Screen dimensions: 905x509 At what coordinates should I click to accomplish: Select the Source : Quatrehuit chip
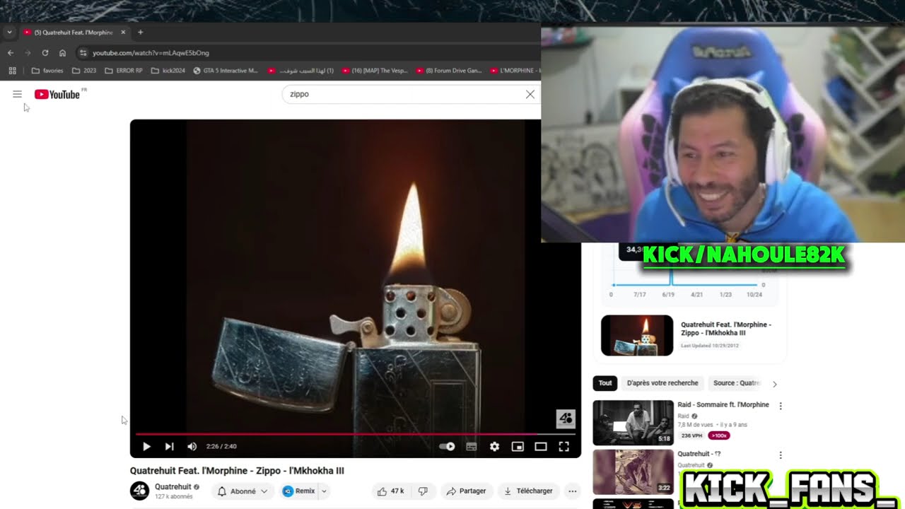click(736, 383)
